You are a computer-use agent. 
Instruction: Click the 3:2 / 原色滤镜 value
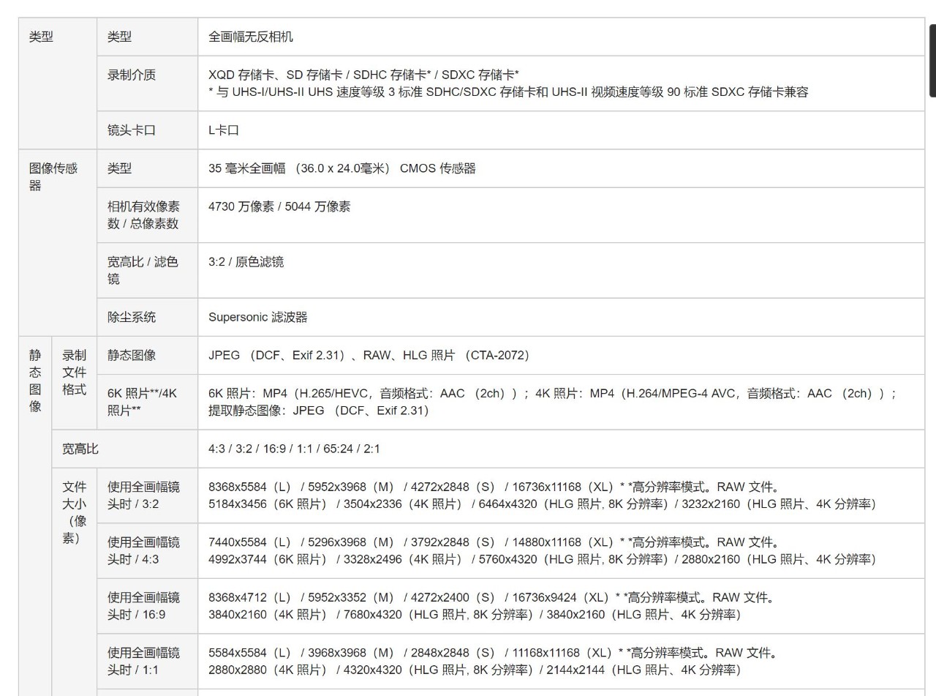coord(246,262)
